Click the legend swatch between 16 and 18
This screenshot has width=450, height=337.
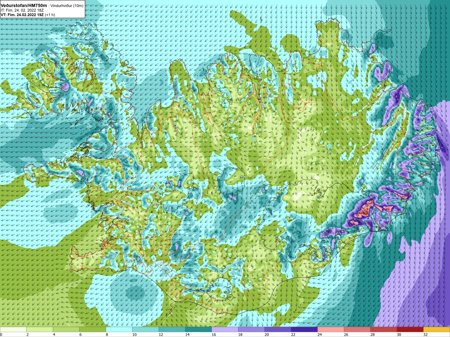pyautogui.click(x=225, y=329)
